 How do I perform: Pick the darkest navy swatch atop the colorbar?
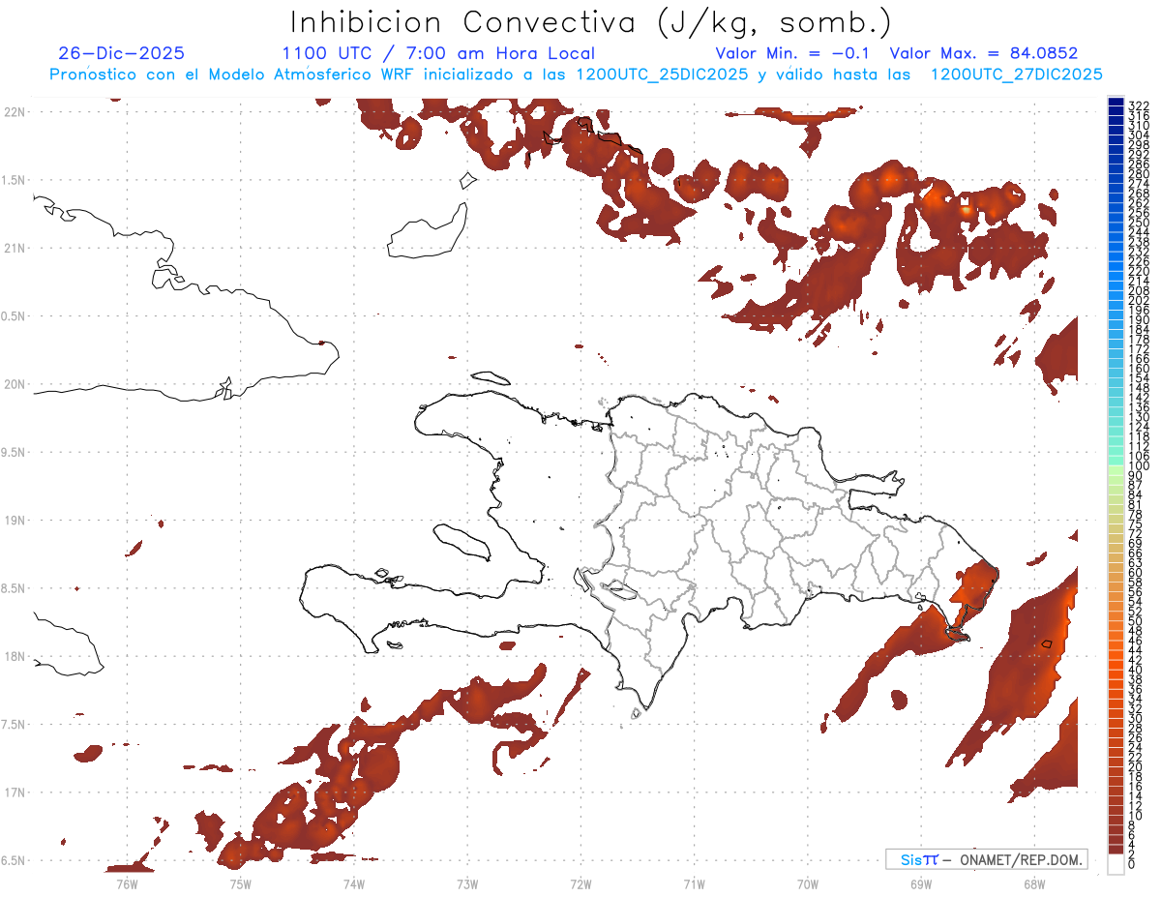pyautogui.click(x=1116, y=102)
